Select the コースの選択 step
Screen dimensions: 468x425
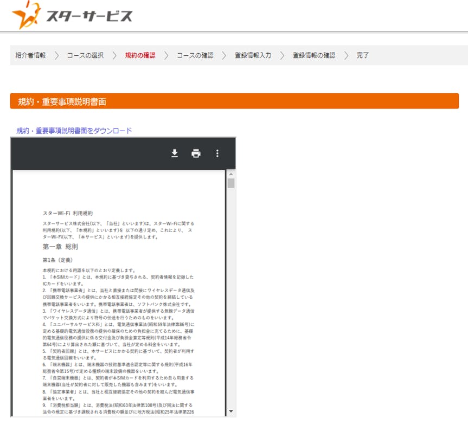(x=85, y=55)
